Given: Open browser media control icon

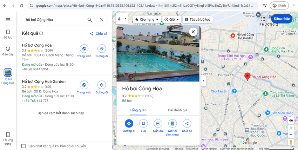Looking at the screenshot, I should [x=265, y=6].
